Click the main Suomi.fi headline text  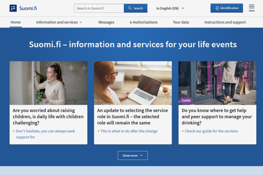(133, 45)
